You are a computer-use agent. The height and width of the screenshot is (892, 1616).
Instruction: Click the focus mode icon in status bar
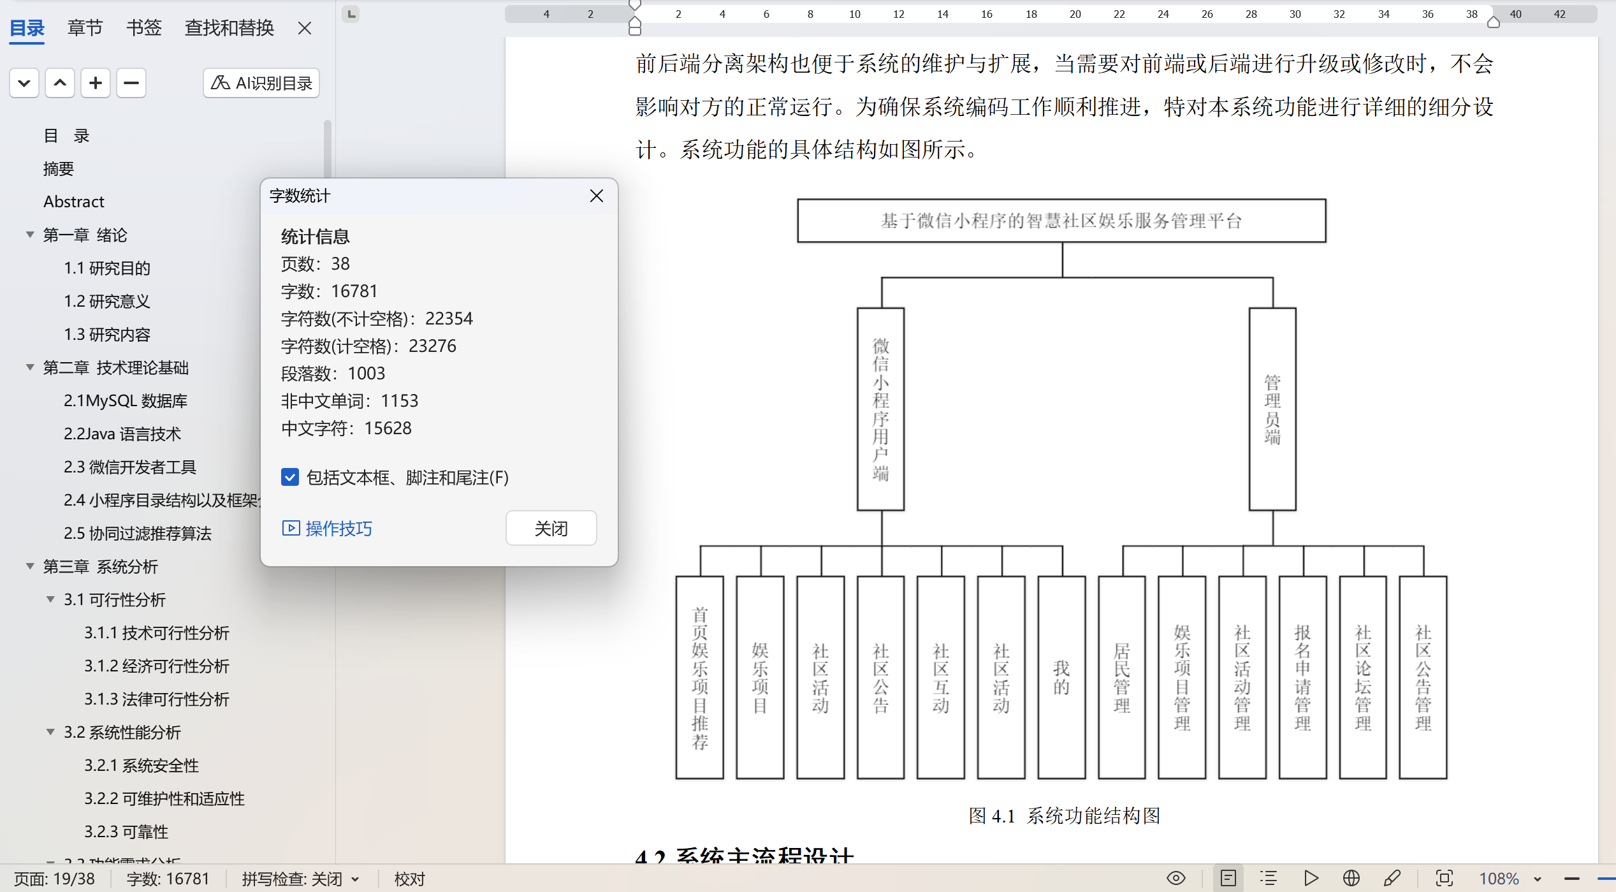coord(1444,879)
